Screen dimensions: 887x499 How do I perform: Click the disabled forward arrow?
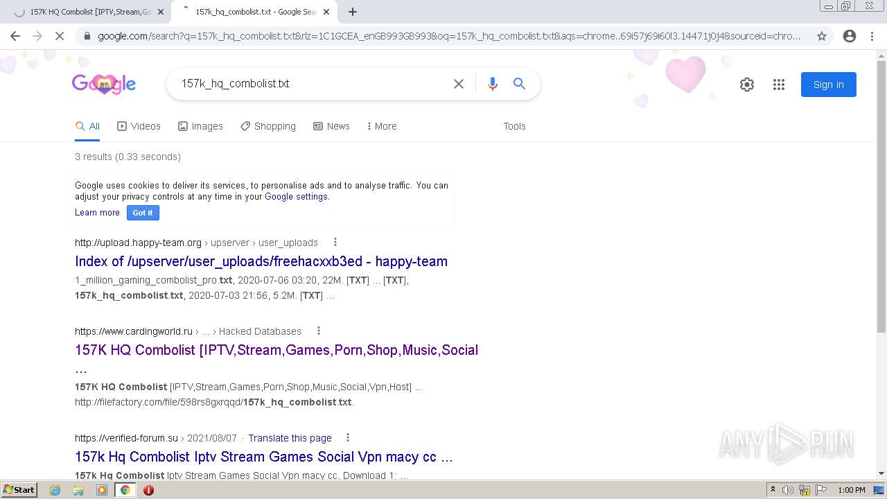click(37, 36)
